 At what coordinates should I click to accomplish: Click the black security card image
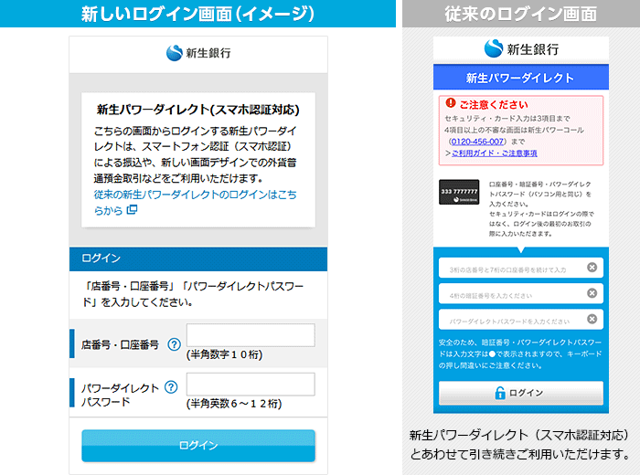(461, 191)
